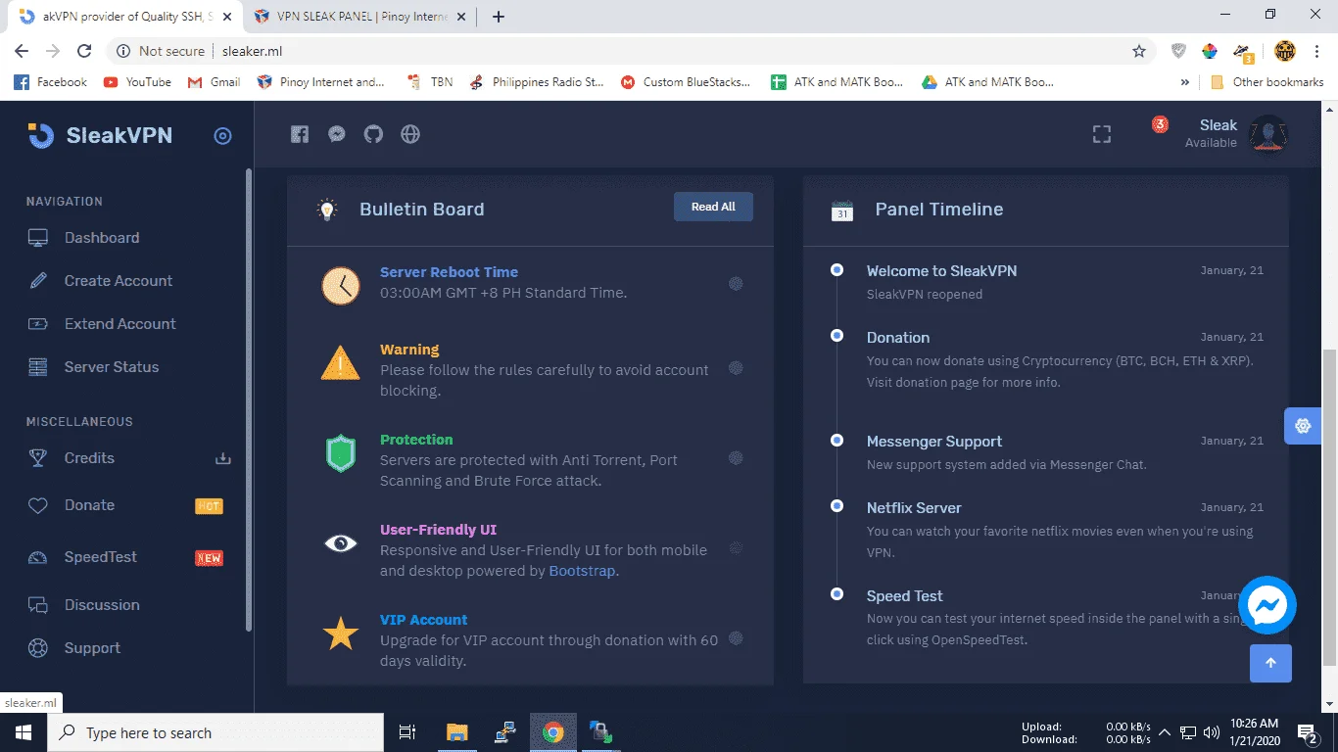Viewport: 1338px width, 752px height.
Task: Go to Dashboard in the sidebar
Action: 102,238
